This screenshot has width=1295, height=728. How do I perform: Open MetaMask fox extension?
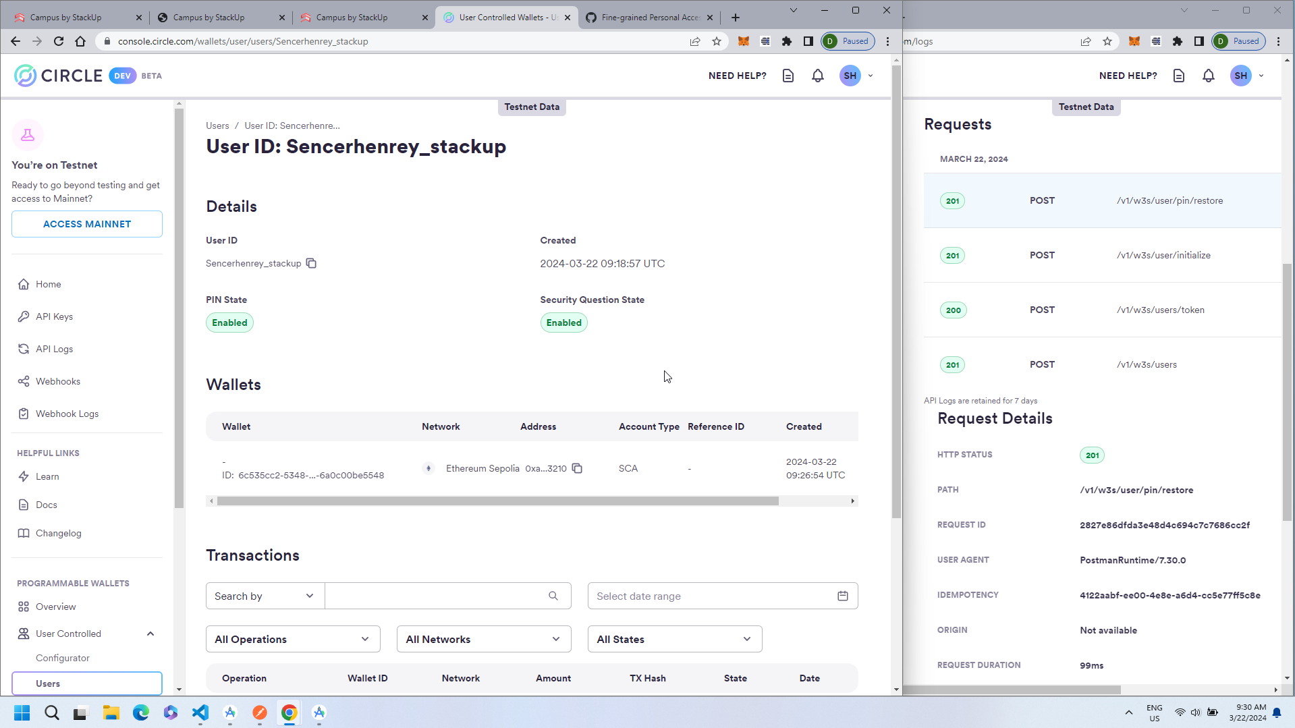744,41
